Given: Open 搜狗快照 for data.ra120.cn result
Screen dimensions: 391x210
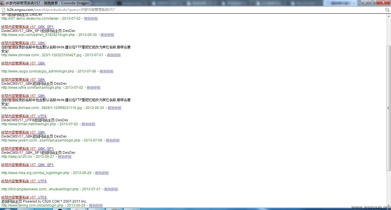Looking at the screenshot, I should (x=65, y=157).
